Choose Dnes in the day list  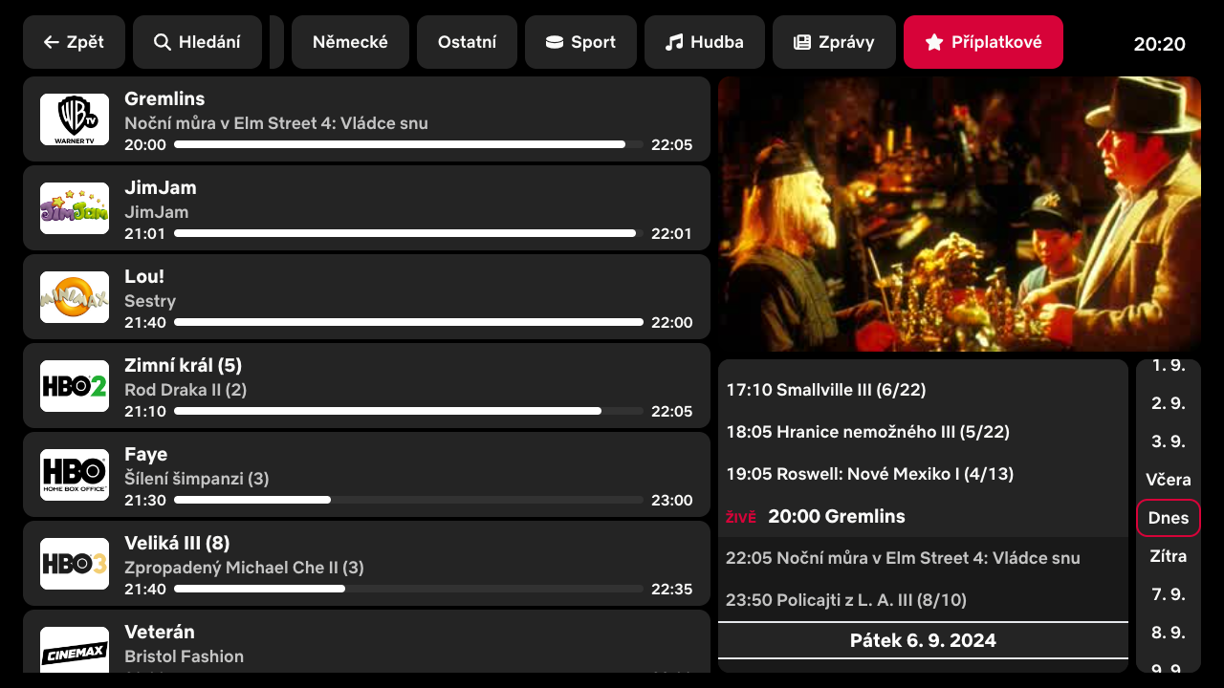(1169, 518)
